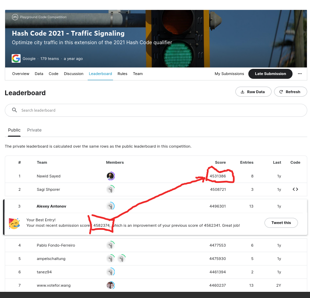
Task: Open the Data tab
Action: tap(39, 74)
